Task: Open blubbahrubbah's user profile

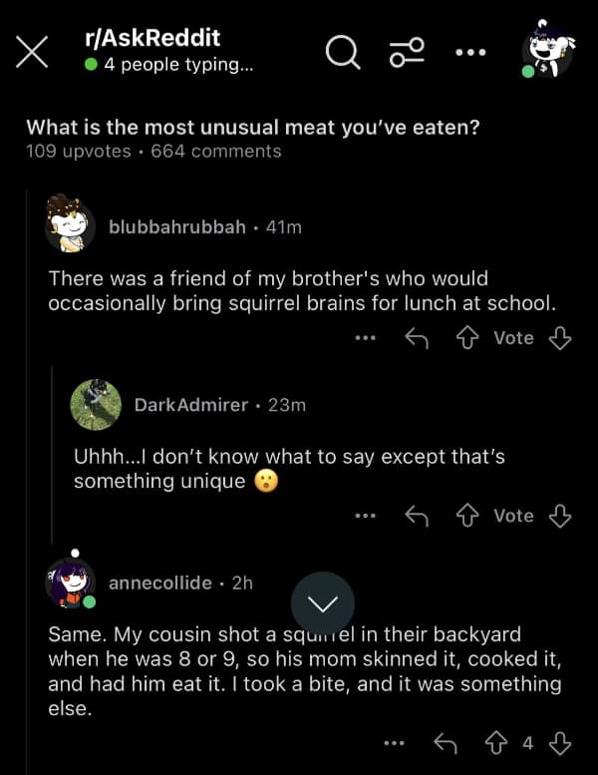Action: 176,227
